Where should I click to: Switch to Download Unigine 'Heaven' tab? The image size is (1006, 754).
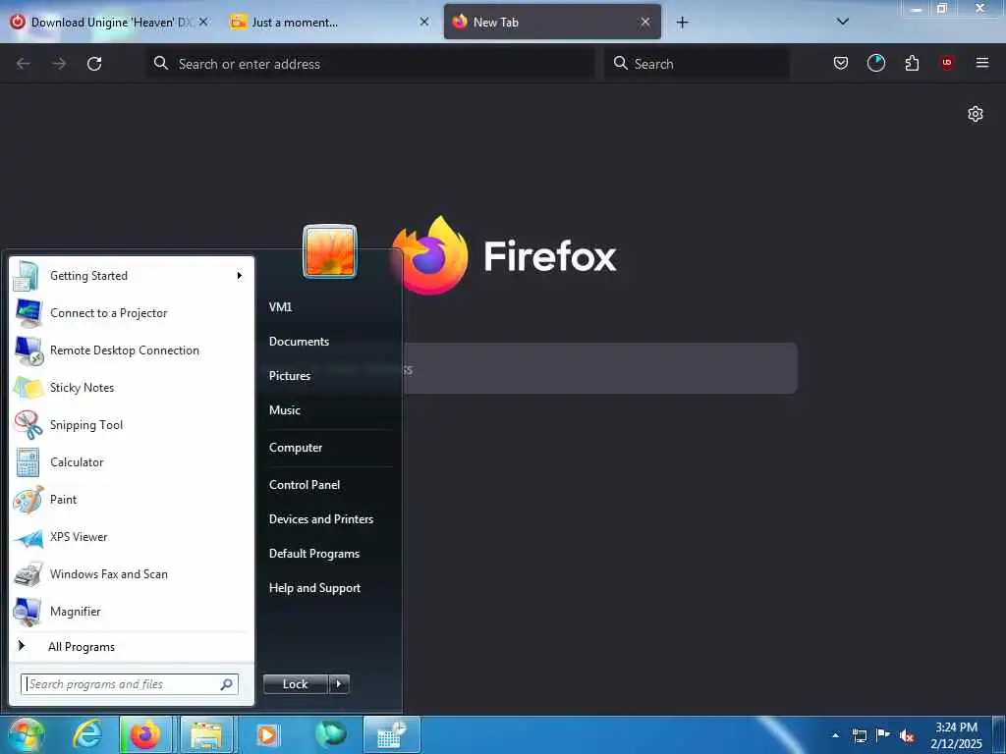tap(109, 23)
